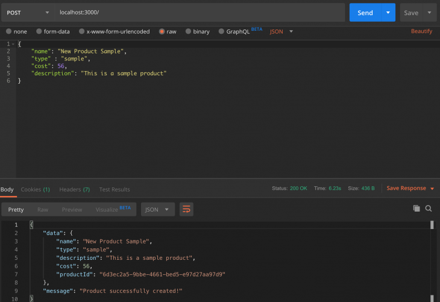The image size is (440, 302).
Task: Collapse the request JSON fold arrow on line 1
Action: [13, 44]
